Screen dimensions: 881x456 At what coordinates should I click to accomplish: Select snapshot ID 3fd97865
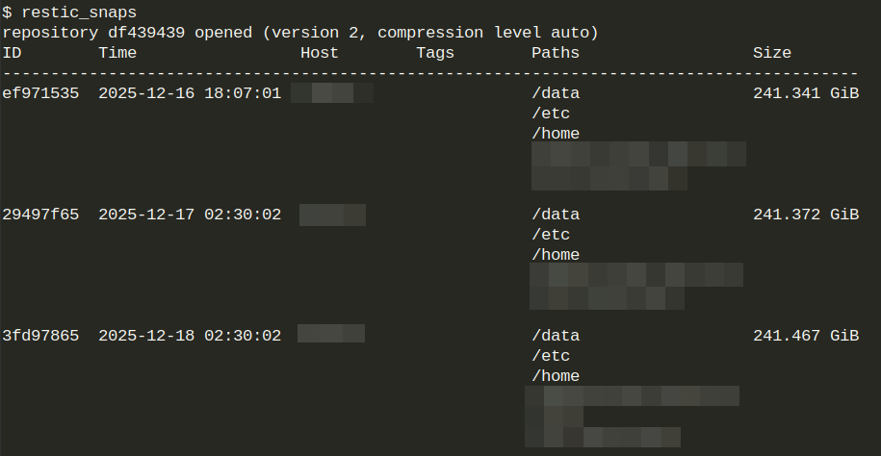click(x=40, y=336)
